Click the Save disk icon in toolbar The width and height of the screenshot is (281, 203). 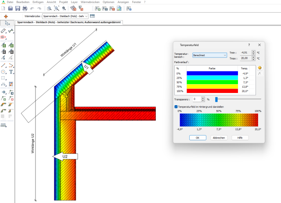pos(17,8)
